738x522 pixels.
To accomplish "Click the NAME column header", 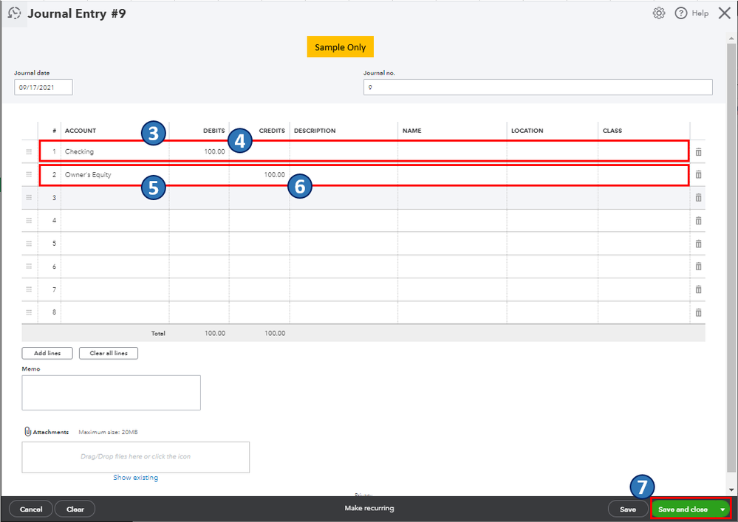I will point(411,131).
